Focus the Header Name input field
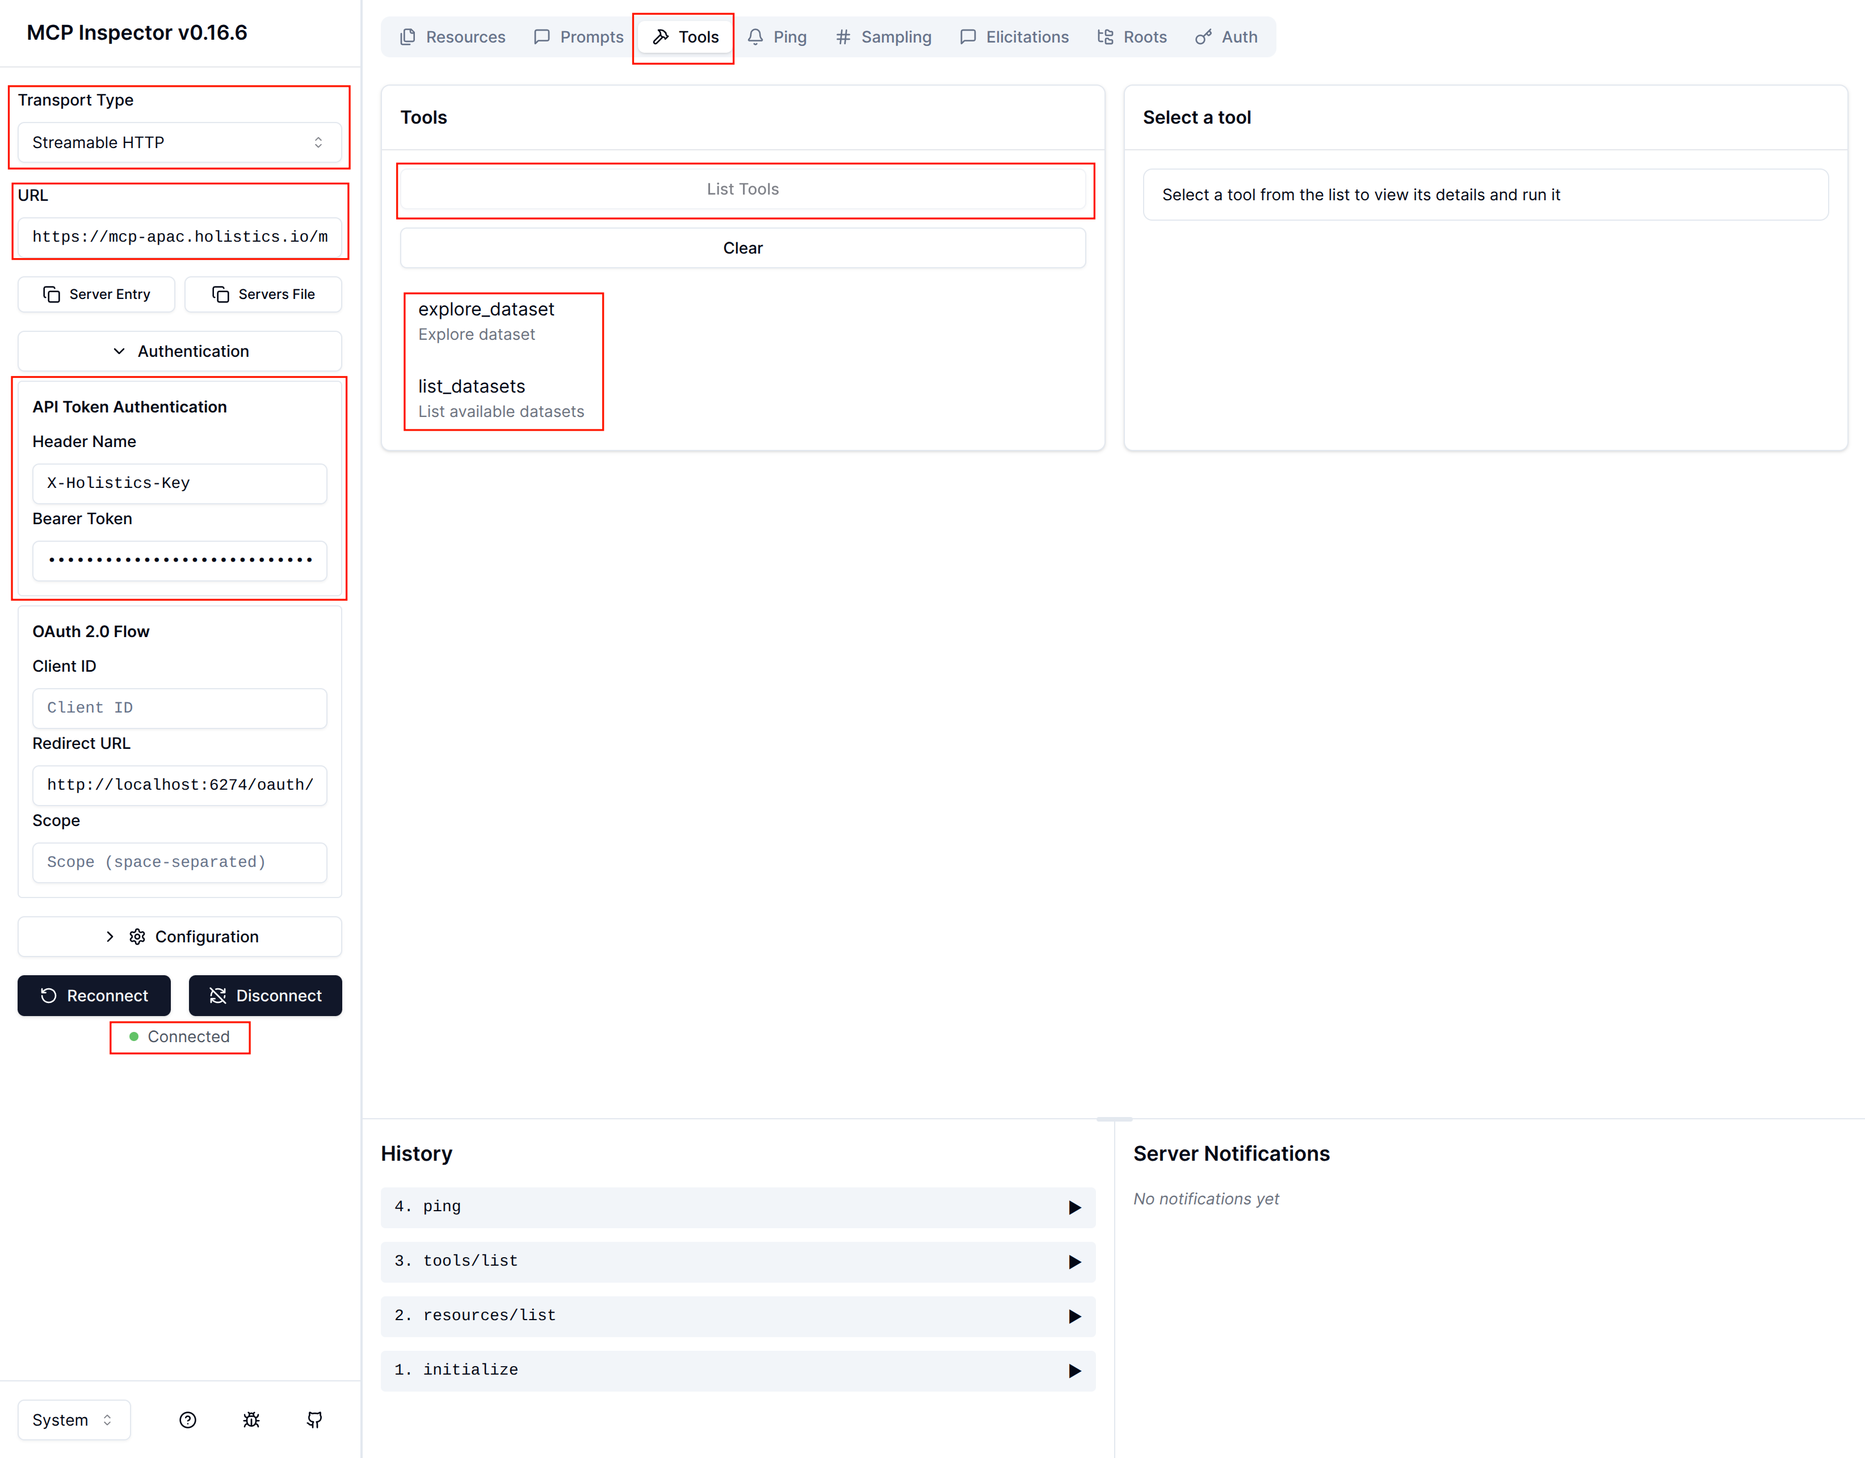Screen dimensions: 1865x1458 tap(179, 483)
